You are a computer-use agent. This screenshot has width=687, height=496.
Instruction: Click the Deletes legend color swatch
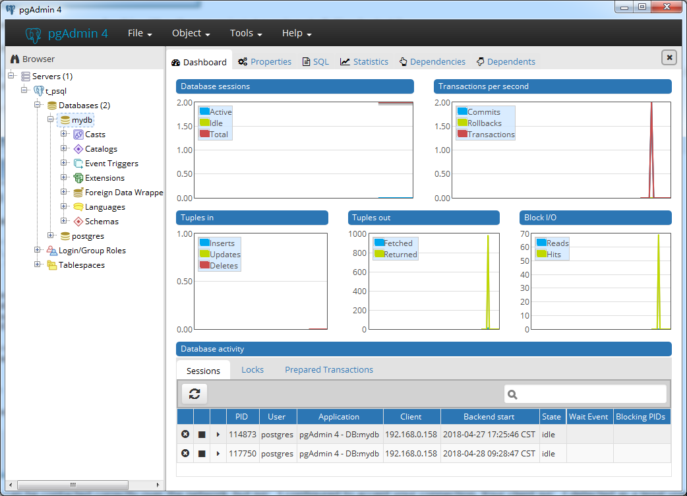204,265
